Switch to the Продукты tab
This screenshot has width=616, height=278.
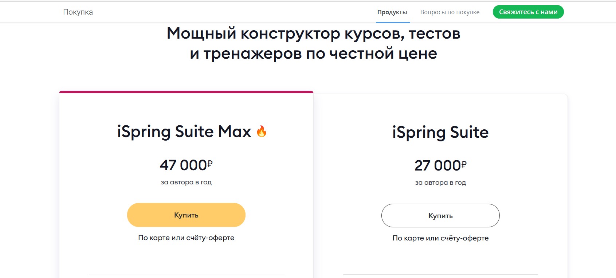pyautogui.click(x=392, y=12)
